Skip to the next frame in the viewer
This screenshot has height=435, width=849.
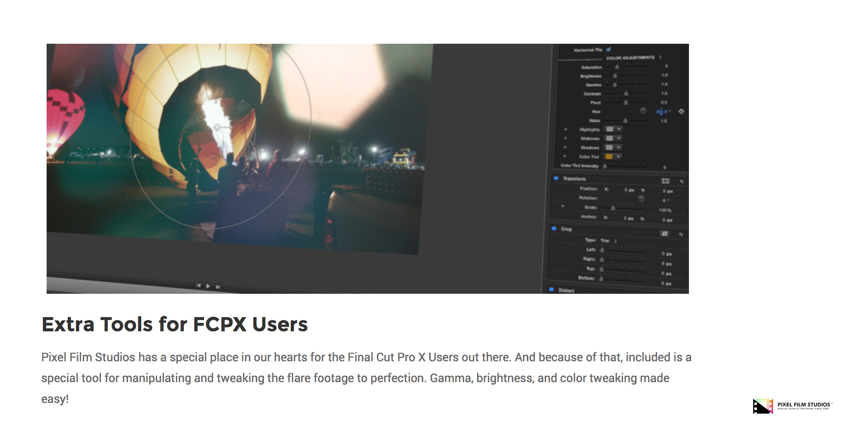[218, 287]
